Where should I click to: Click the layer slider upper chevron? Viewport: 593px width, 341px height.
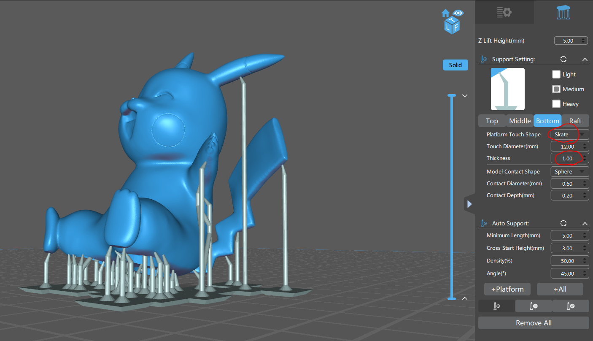point(465,96)
